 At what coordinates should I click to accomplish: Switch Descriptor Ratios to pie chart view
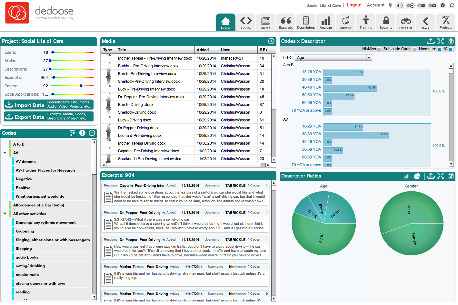coord(417,176)
